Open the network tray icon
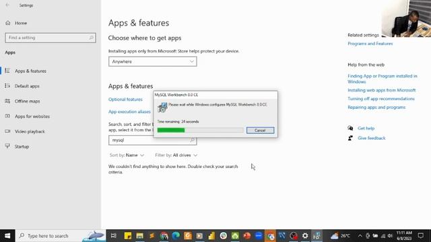This screenshot has height=242, width=431. pos(383,236)
